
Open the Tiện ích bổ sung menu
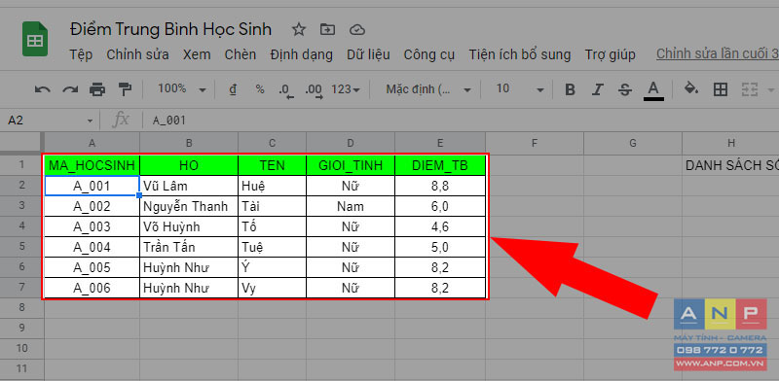click(520, 54)
